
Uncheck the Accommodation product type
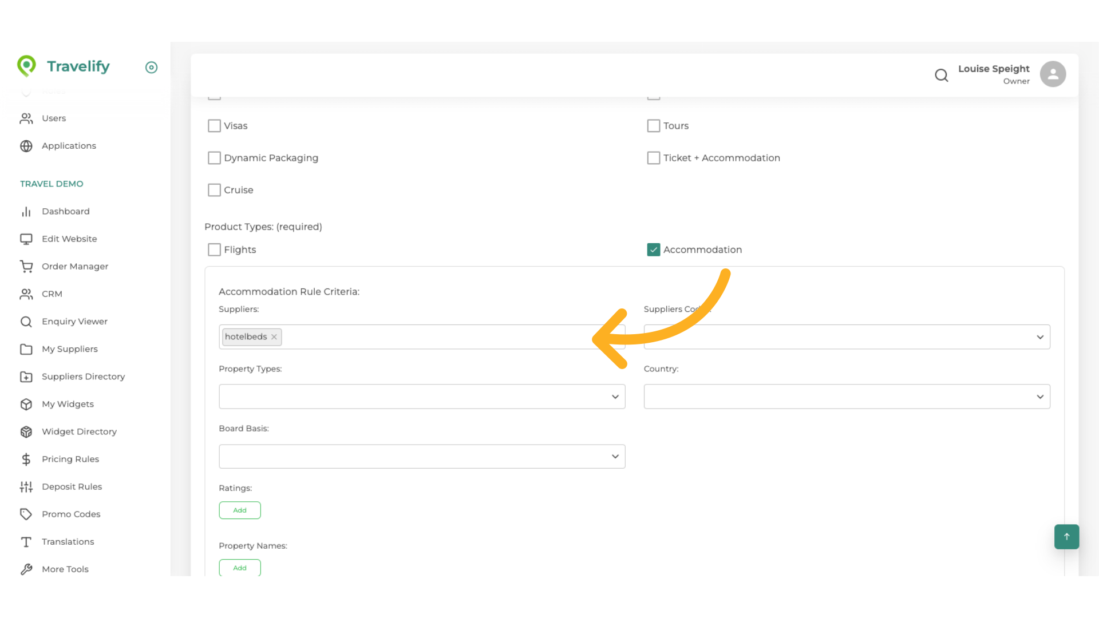tap(653, 249)
